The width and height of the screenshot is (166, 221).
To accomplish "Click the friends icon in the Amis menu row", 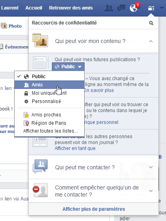I will click(26, 85).
